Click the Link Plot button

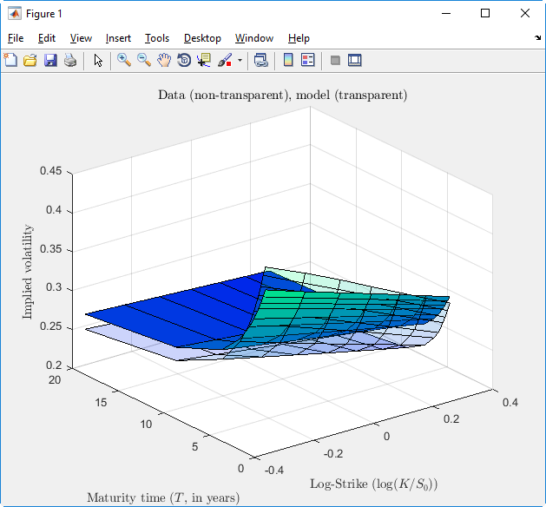click(x=261, y=60)
